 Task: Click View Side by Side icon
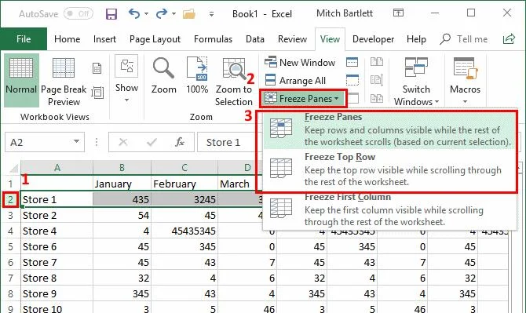click(377, 62)
